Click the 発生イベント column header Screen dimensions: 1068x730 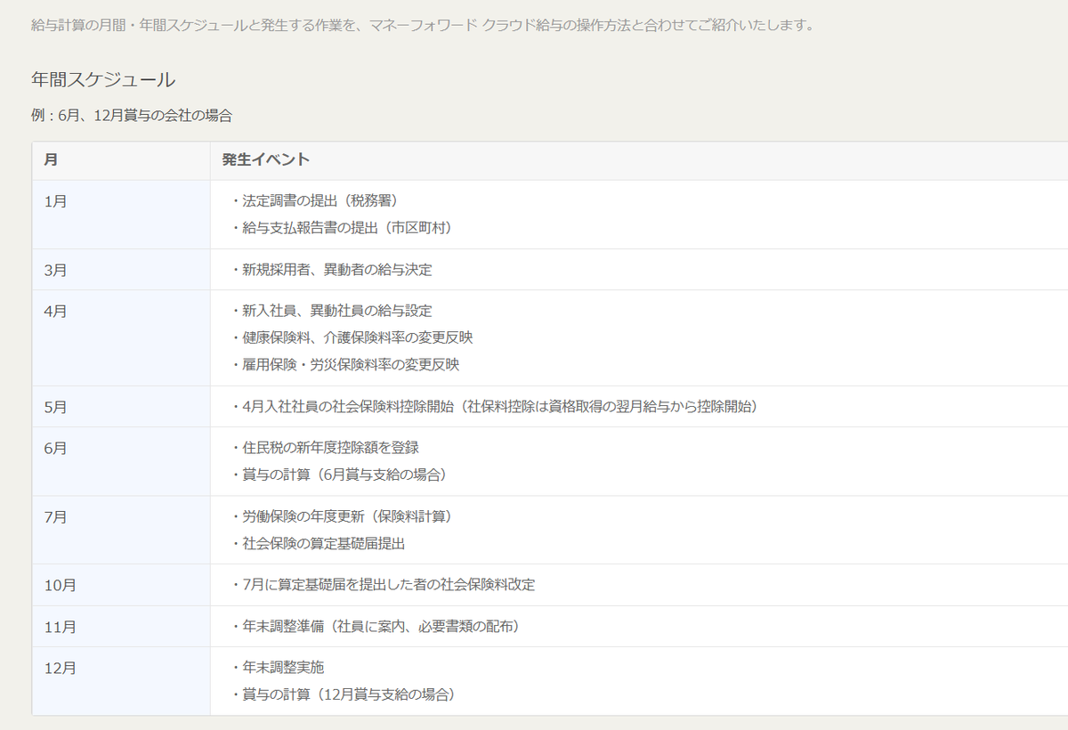[639, 160]
